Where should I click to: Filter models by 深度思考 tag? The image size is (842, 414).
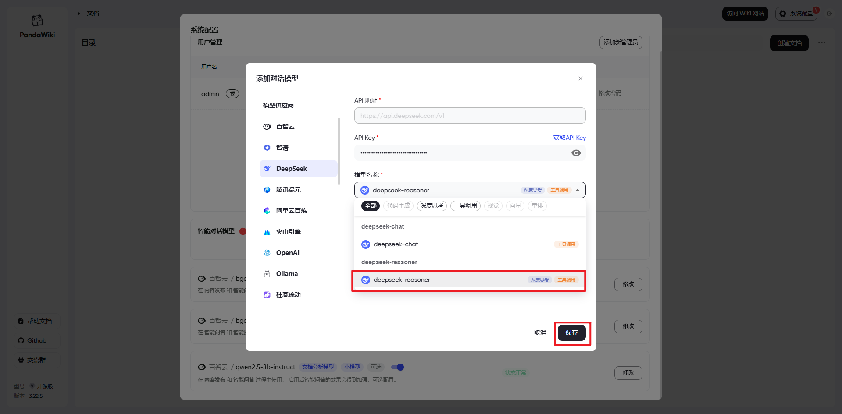[432, 206]
